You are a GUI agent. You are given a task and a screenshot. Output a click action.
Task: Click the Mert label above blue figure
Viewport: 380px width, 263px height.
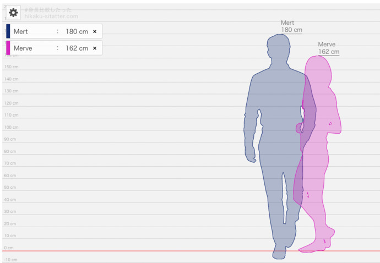tap(287, 23)
